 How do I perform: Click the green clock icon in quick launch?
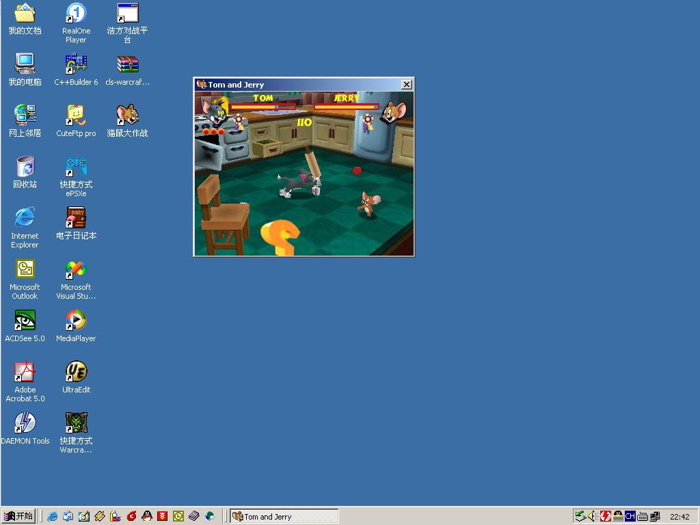[x=178, y=516]
